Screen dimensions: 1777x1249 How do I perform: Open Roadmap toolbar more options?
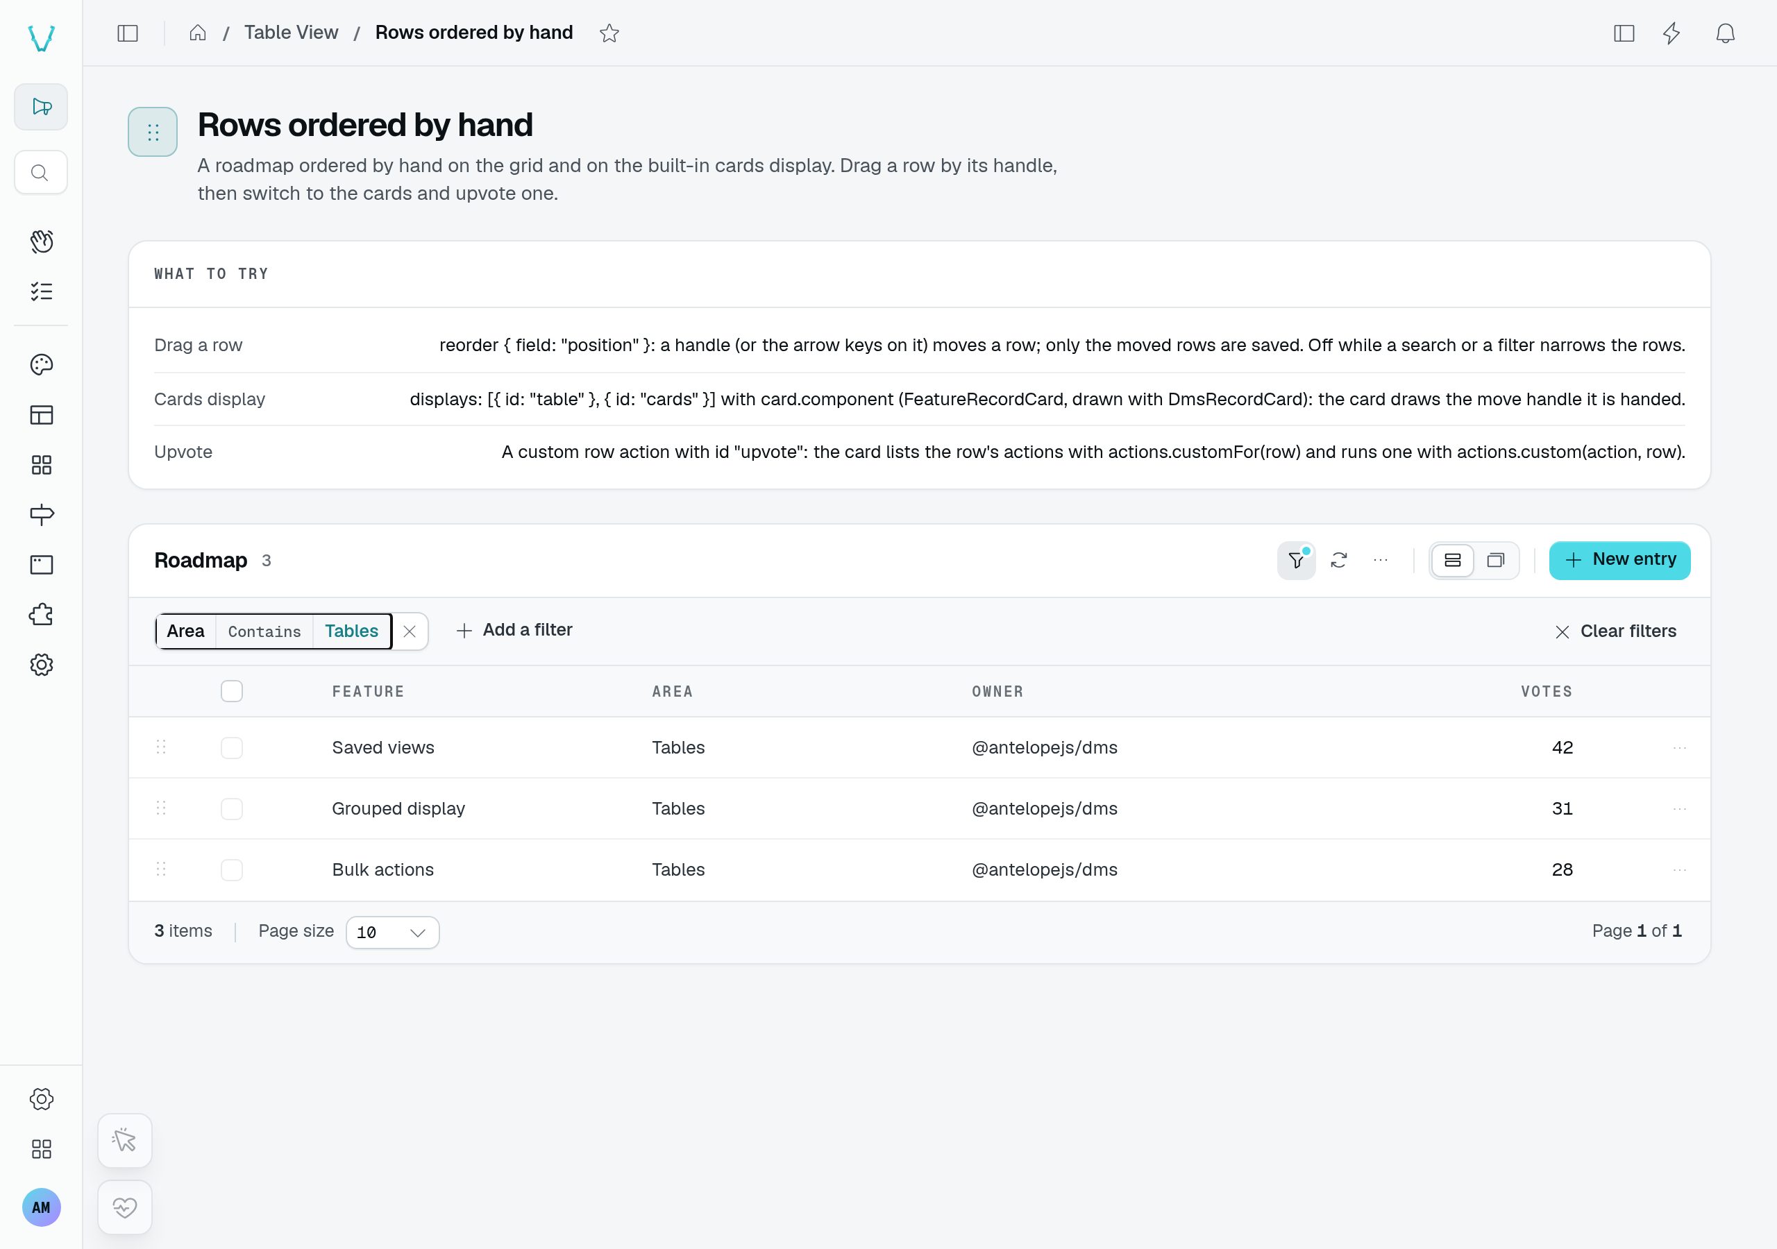(x=1381, y=560)
